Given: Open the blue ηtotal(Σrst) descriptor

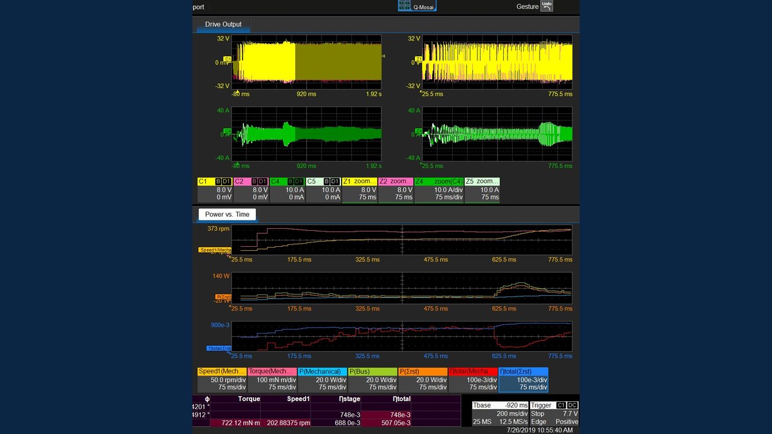Looking at the screenshot, I should tap(524, 379).
